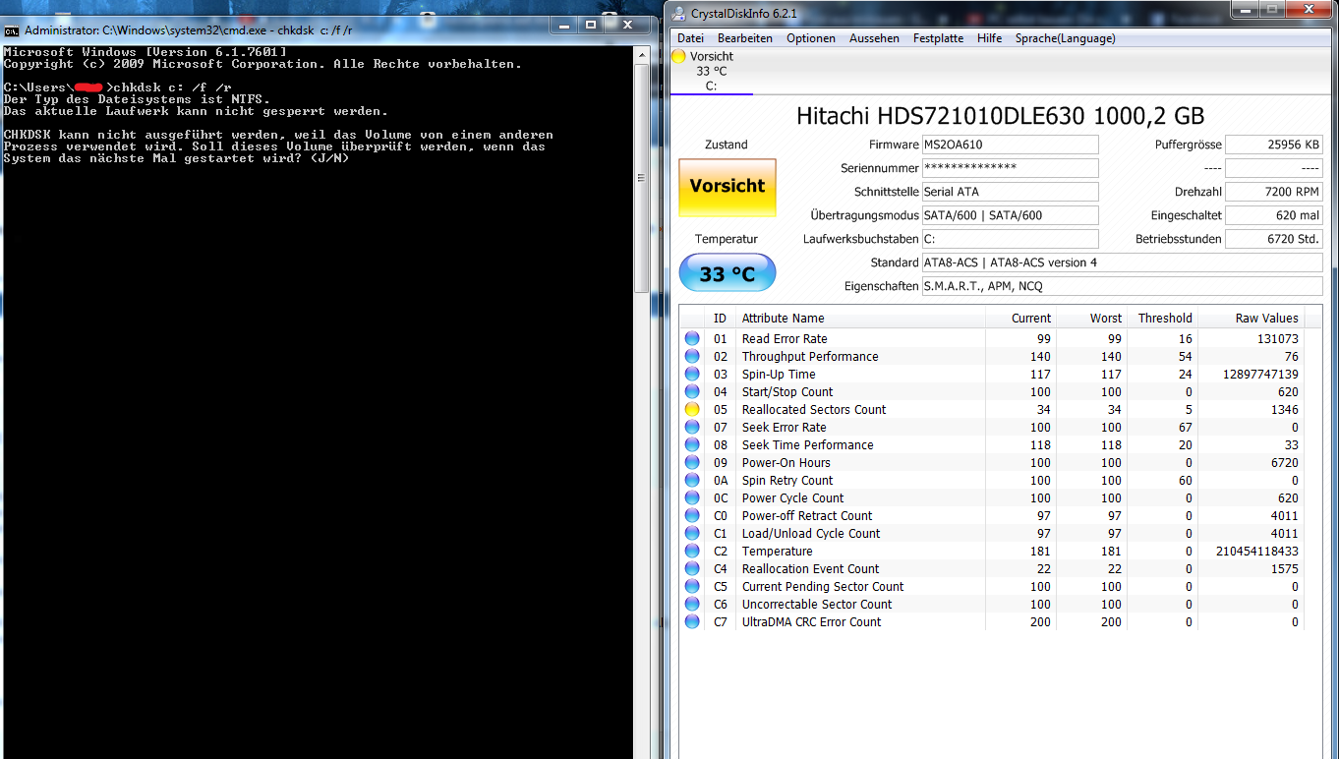Click the Raw Values column header

click(1253, 318)
